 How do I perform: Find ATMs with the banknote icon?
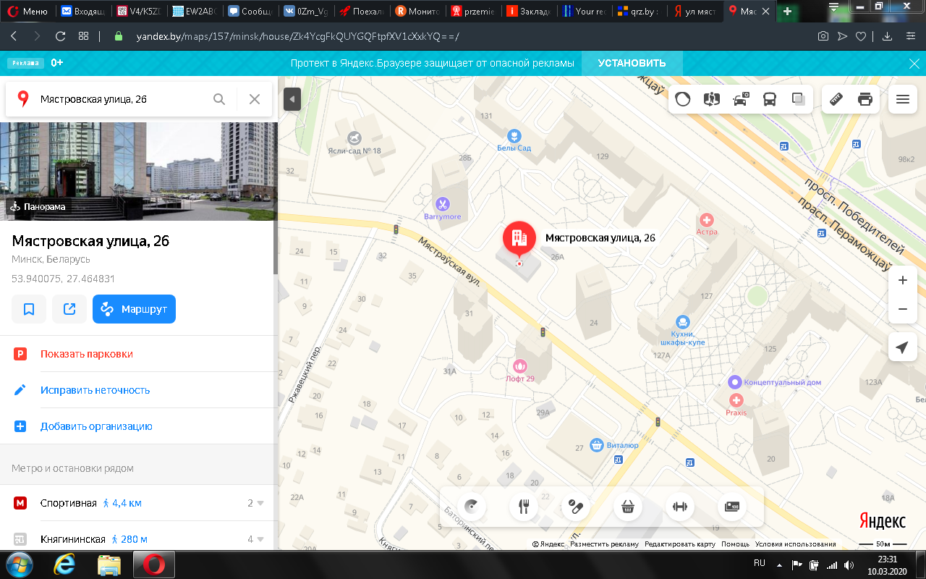click(x=731, y=507)
